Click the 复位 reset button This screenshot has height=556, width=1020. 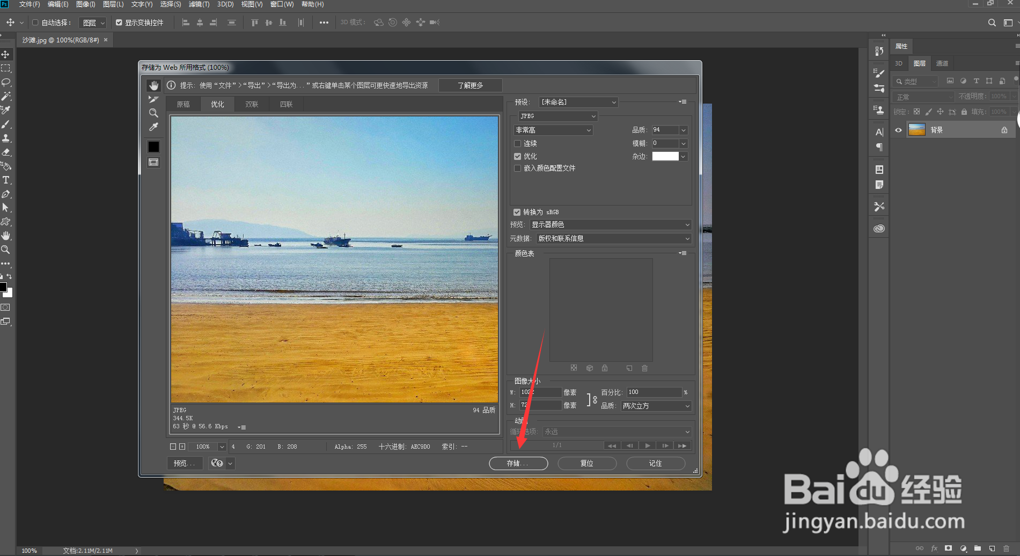[587, 463]
